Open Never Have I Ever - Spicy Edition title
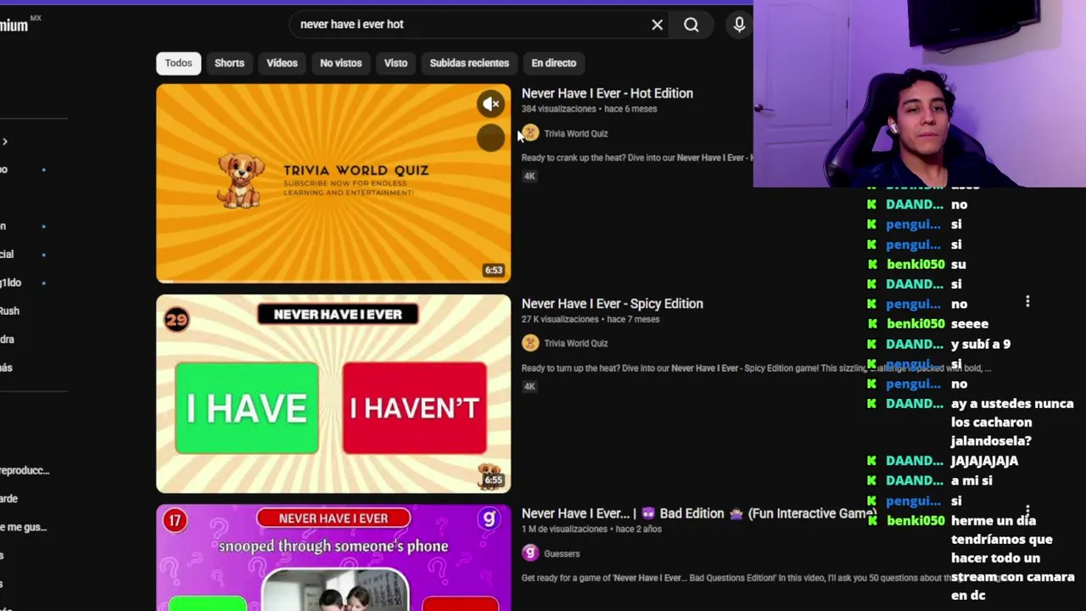This screenshot has height=611, width=1086. [x=612, y=304]
